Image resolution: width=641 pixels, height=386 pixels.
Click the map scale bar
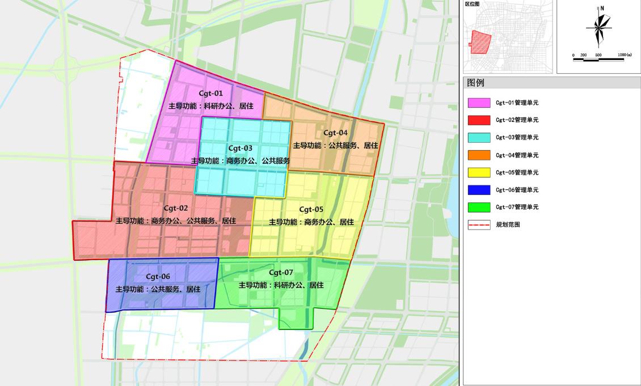point(598,58)
